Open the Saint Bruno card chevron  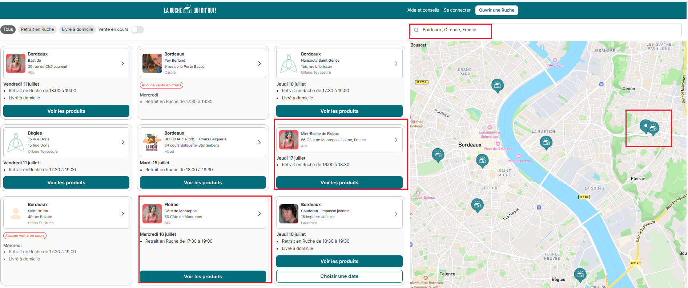pos(123,214)
